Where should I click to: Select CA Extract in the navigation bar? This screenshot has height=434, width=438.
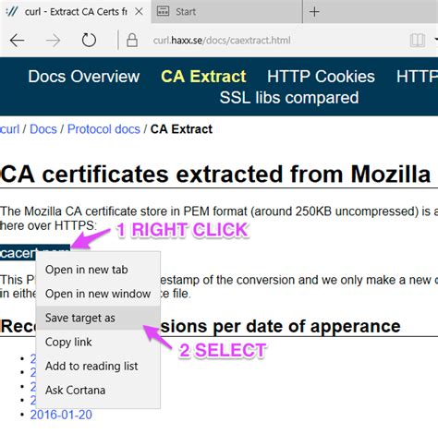tap(203, 77)
